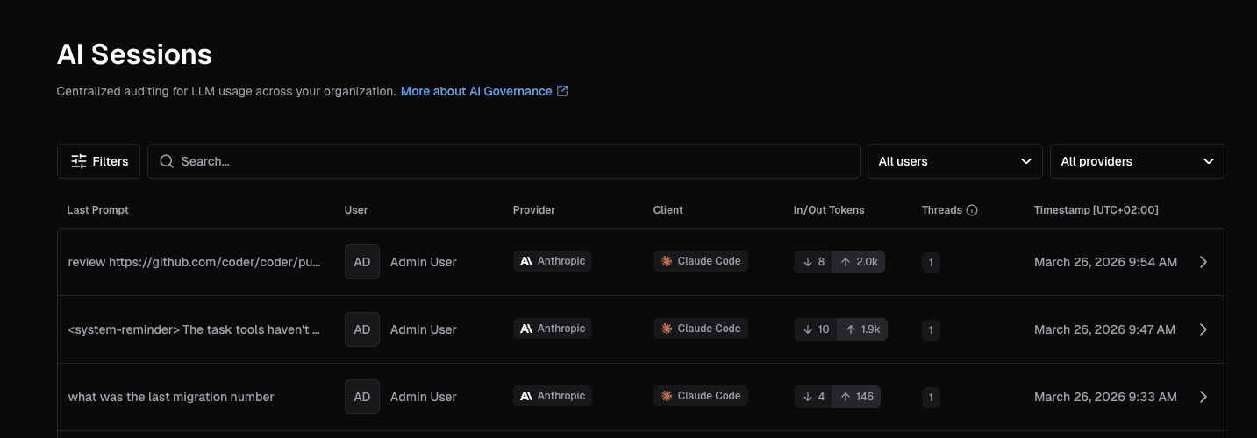
Task: Click the Last Prompt column header
Action: pos(98,210)
